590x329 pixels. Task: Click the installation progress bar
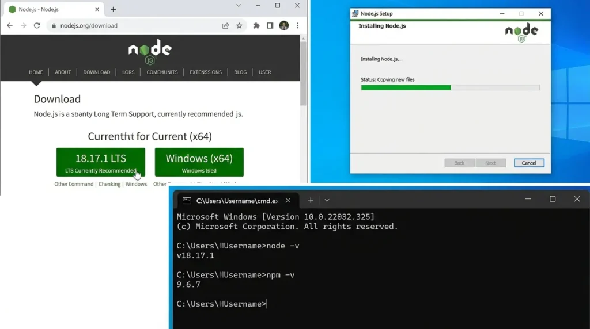click(450, 87)
